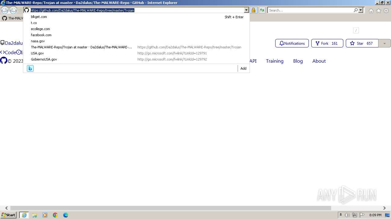Image resolution: width=391 pixels, height=219 pixels.
Task: Click the Action Center flag icon
Action: [362, 215]
